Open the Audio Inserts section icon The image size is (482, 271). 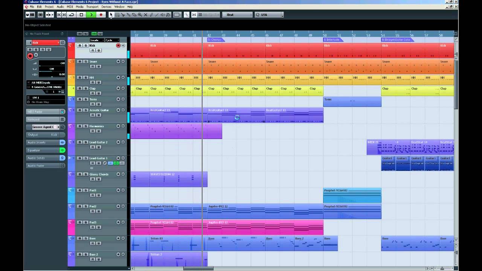[63, 142]
